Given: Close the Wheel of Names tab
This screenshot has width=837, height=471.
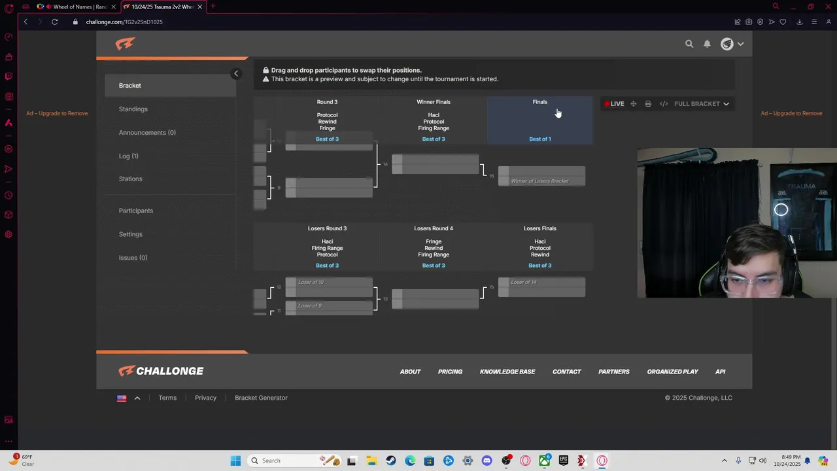Looking at the screenshot, I should pyautogui.click(x=113, y=7).
